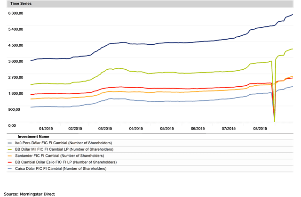The image size is (301, 197).
Task: Click the 01/2015 date label on x-axis
Action: pos(46,128)
